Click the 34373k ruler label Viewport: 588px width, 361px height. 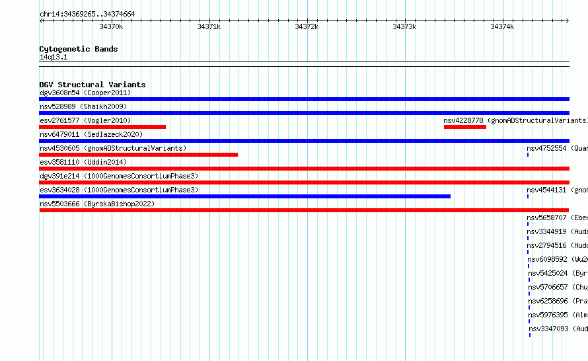click(404, 26)
